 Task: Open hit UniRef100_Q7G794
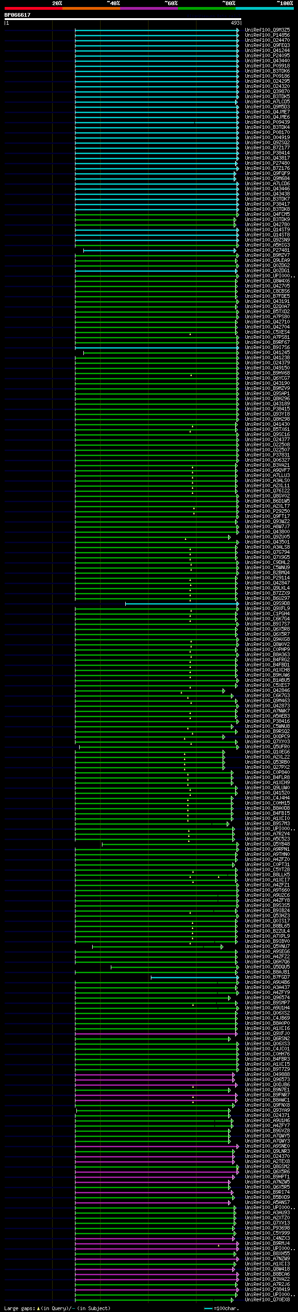(267, 552)
